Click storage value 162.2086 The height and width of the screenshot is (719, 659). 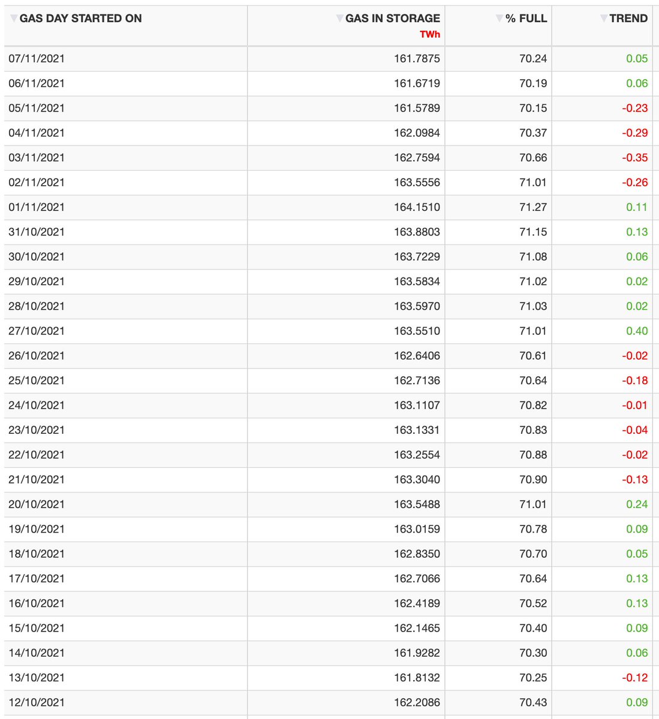click(x=417, y=702)
